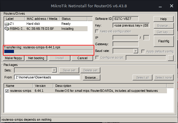Toggle Keep old configuration checkbox
The image size is (178, 123).
(x=97, y=31)
